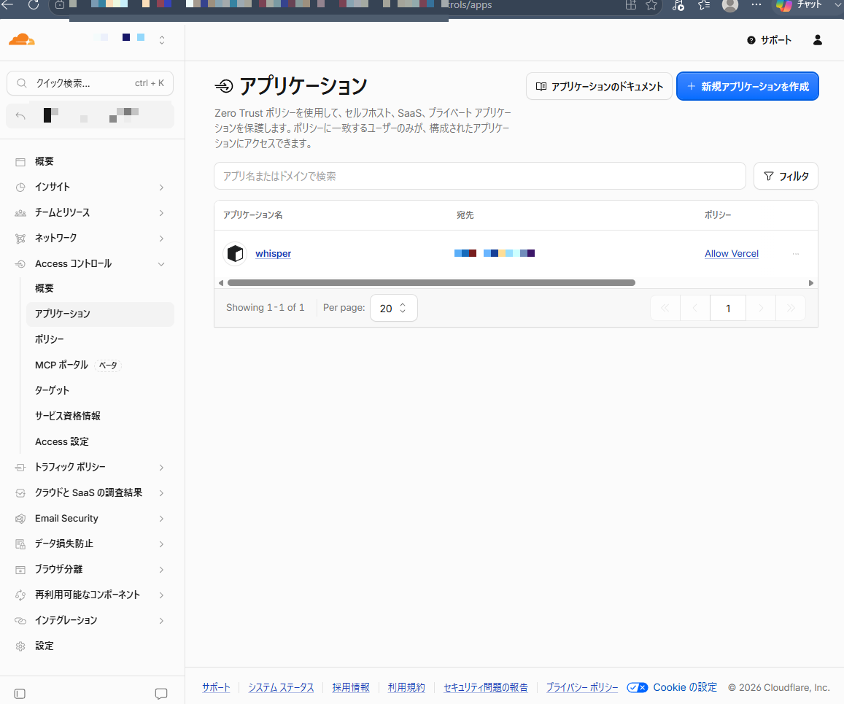The image size is (844, 704).
Task: Reload the page in browser
Action: pos(34,5)
